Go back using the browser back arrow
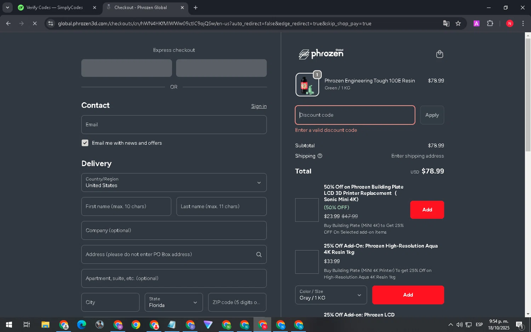 [x=8, y=23]
